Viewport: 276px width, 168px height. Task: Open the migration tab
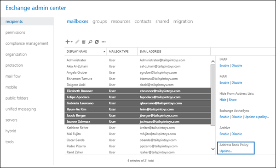click(183, 22)
